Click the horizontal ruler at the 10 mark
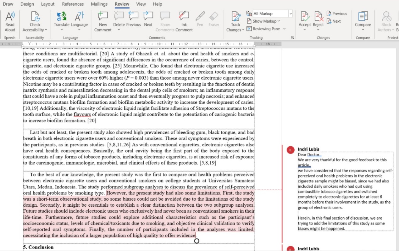This screenshot has width=399, height=251. click(159, 44)
